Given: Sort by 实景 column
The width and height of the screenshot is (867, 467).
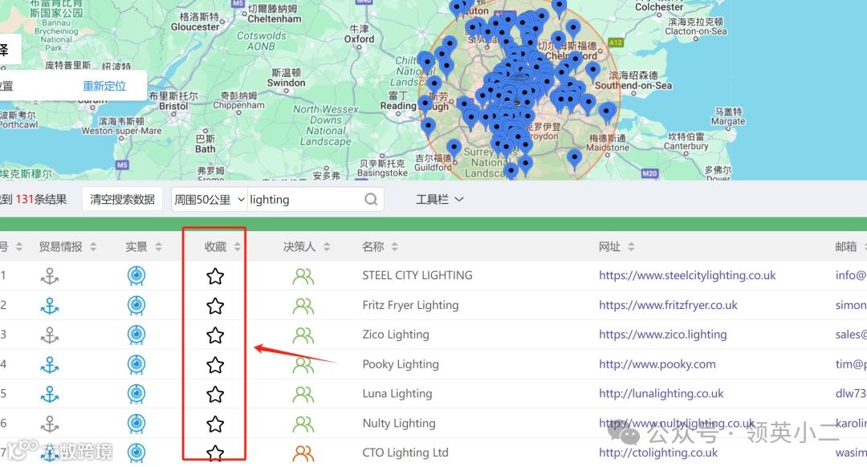Looking at the screenshot, I should click(158, 246).
